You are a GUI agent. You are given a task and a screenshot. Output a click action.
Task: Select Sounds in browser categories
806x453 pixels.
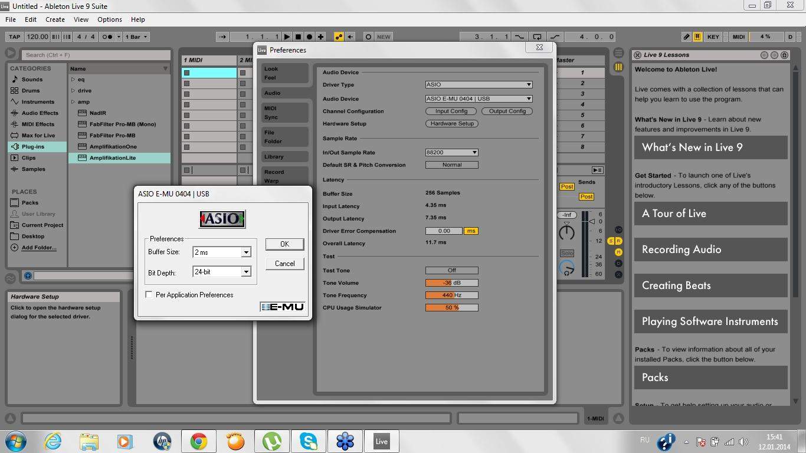[x=32, y=80]
